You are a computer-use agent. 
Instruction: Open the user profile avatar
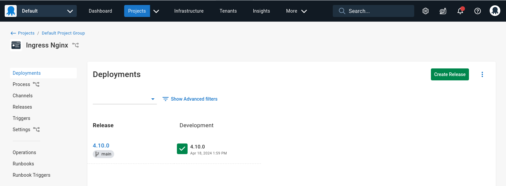(x=495, y=11)
